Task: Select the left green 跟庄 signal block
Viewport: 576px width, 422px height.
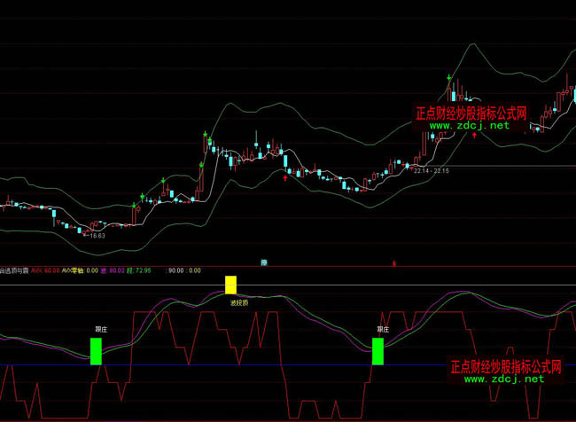Action: pyautogui.click(x=96, y=351)
